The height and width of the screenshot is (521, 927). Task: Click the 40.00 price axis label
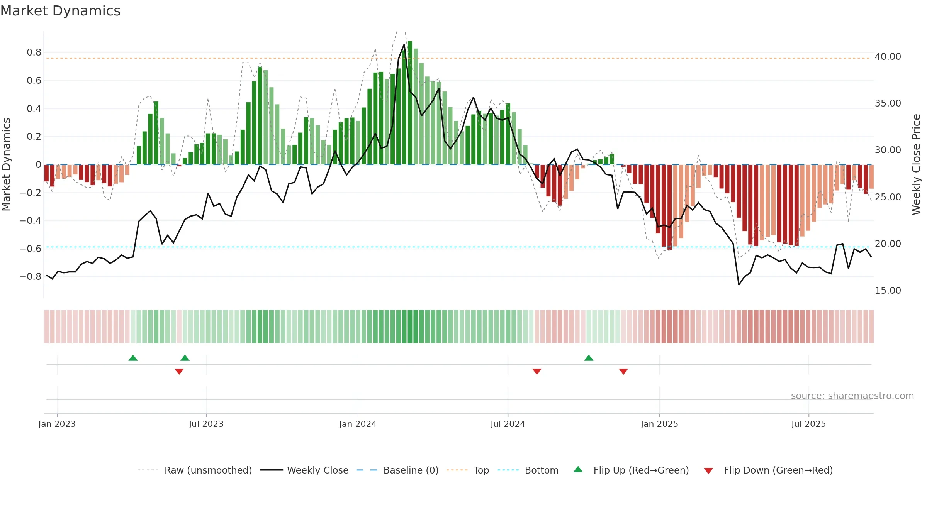(x=888, y=57)
